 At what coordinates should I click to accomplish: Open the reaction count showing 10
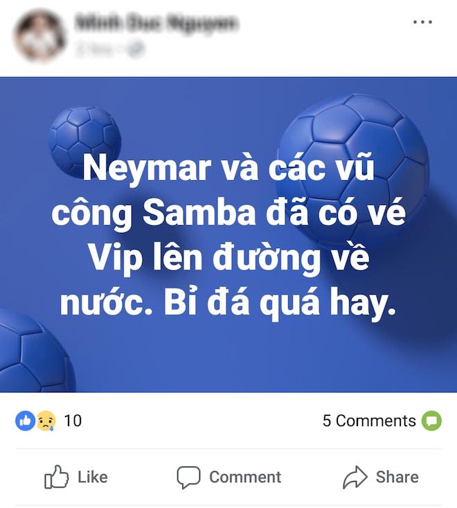point(73,421)
